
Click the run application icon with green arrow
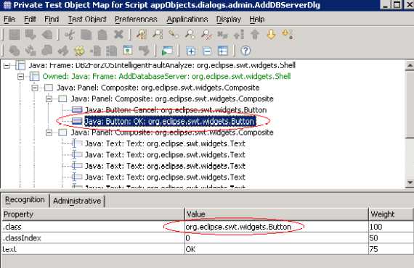[x=167, y=51]
